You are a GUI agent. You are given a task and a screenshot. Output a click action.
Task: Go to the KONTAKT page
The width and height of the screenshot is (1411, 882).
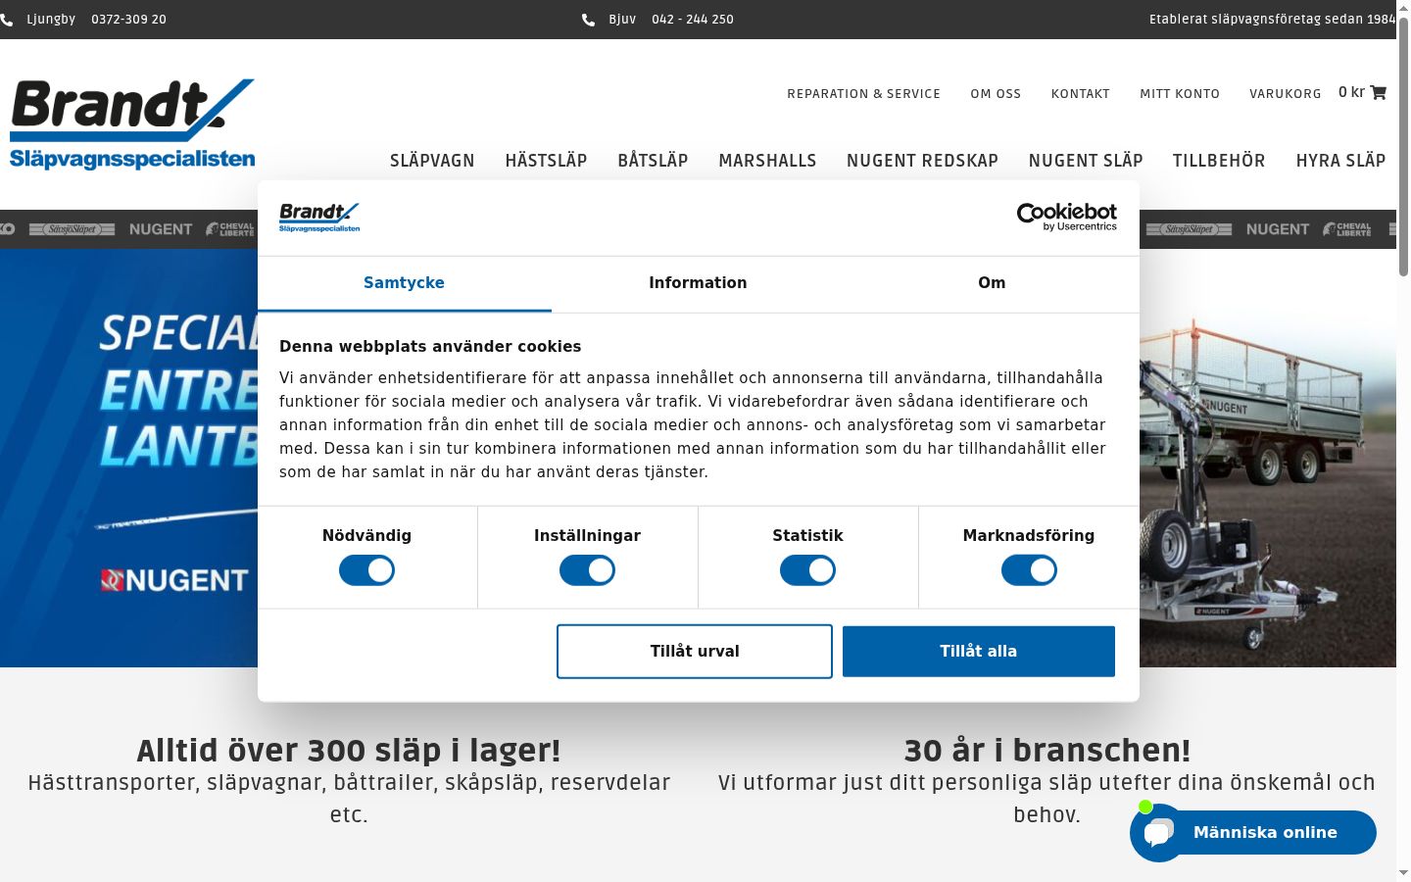pyautogui.click(x=1080, y=94)
